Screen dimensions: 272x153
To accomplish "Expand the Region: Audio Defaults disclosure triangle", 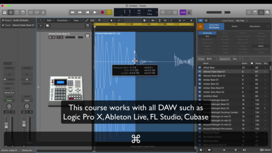I will tap(3, 20).
